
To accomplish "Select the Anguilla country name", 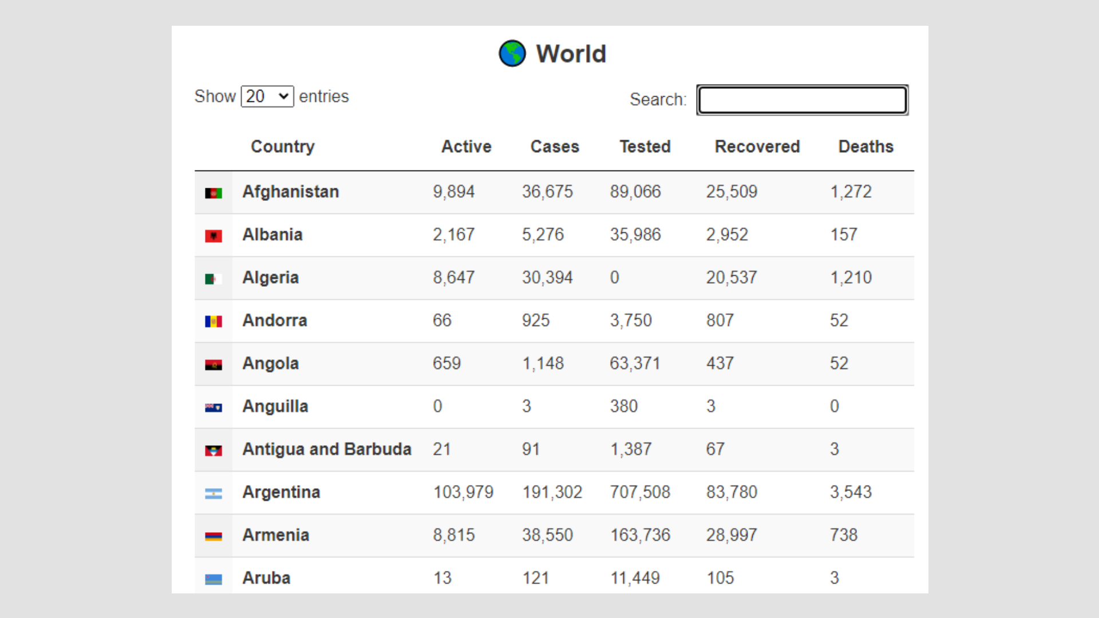I will pyautogui.click(x=275, y=406).
